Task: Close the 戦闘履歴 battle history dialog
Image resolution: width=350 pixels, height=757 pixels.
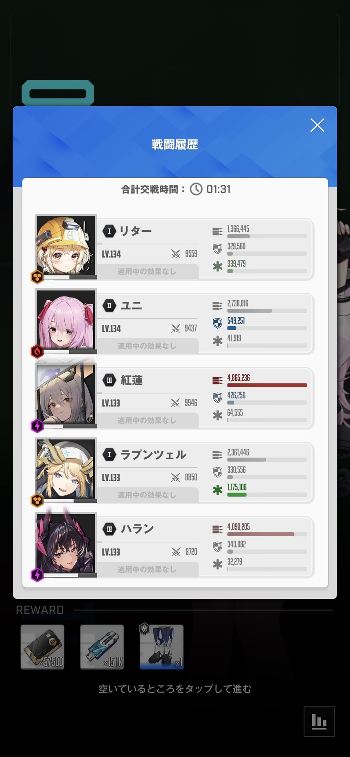Action: click(317, 125)
